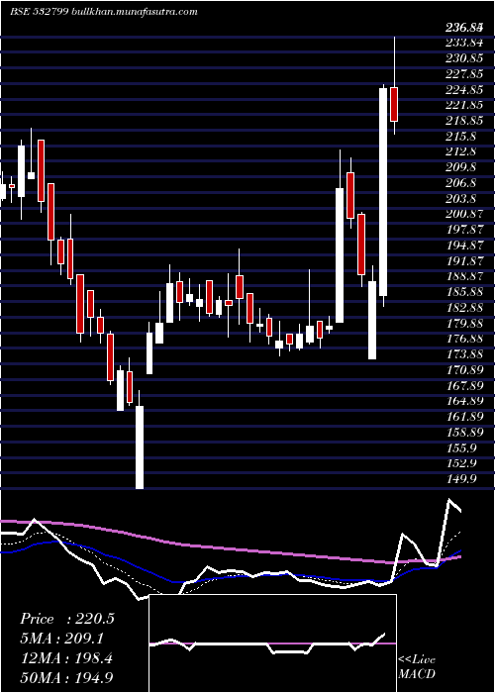
Task: Click the 218.85 price axis label
Action: coord(464,121)
